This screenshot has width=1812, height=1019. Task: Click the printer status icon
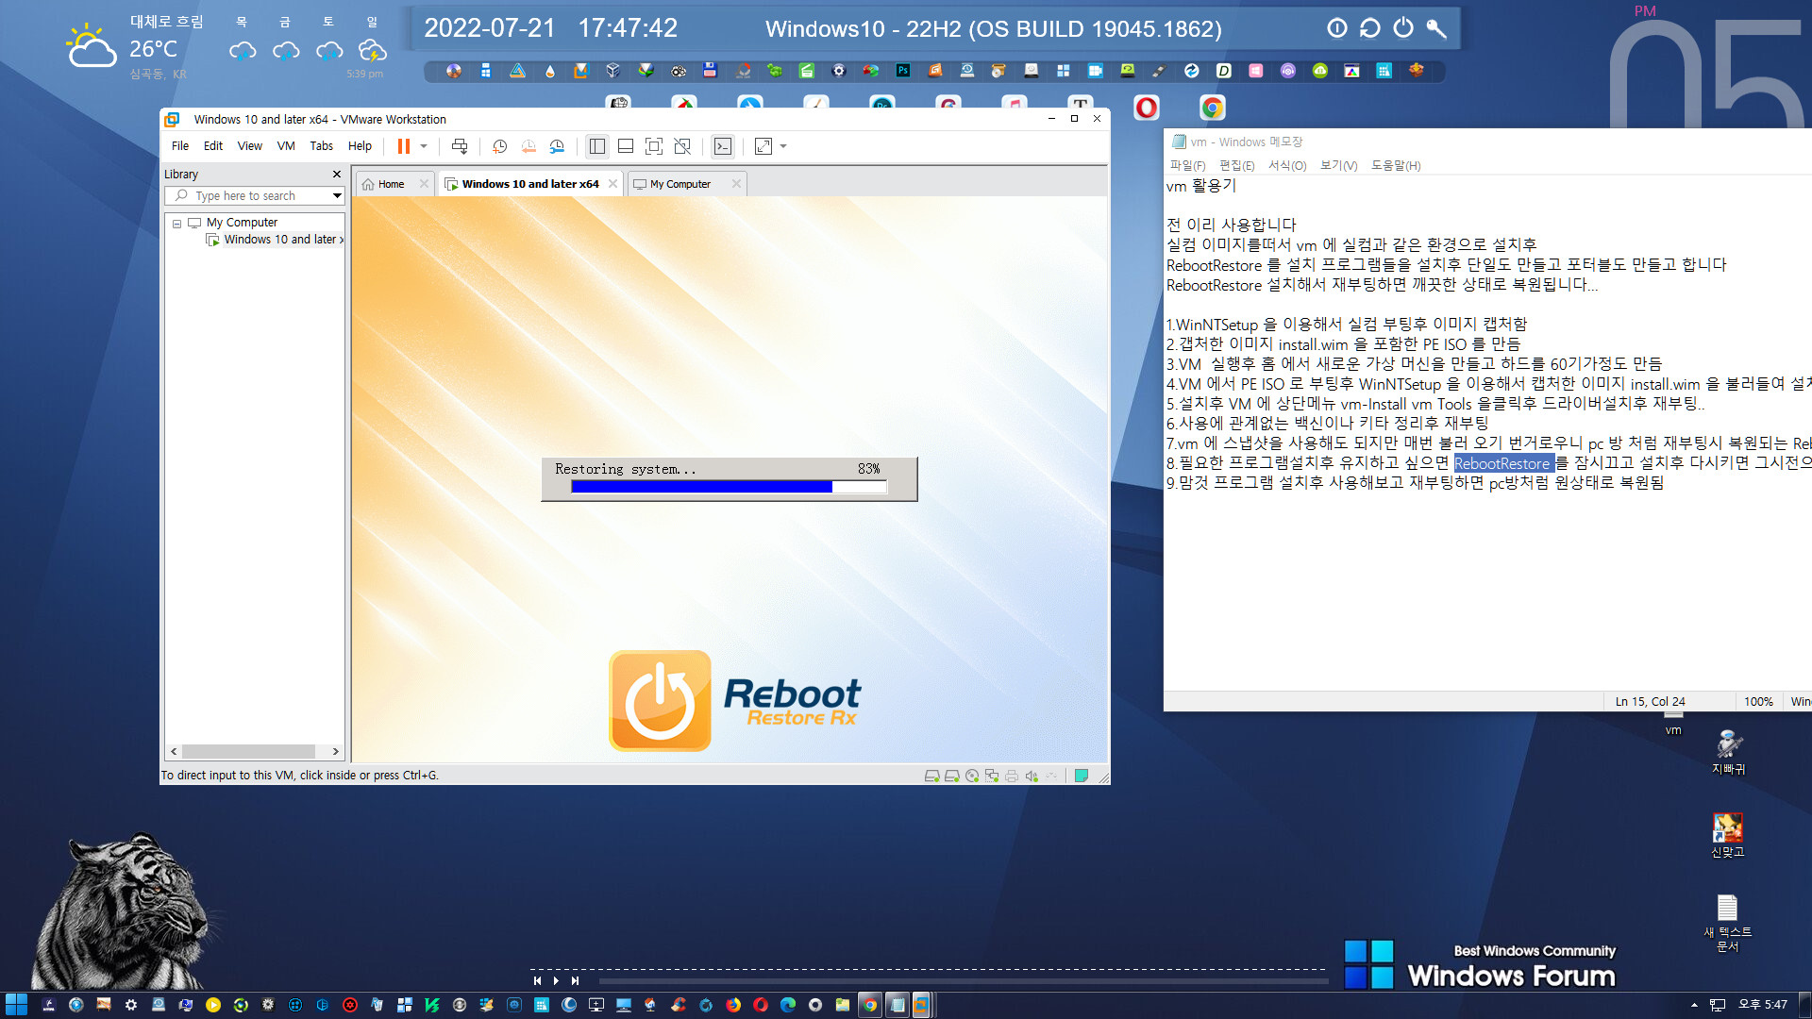1012,776
